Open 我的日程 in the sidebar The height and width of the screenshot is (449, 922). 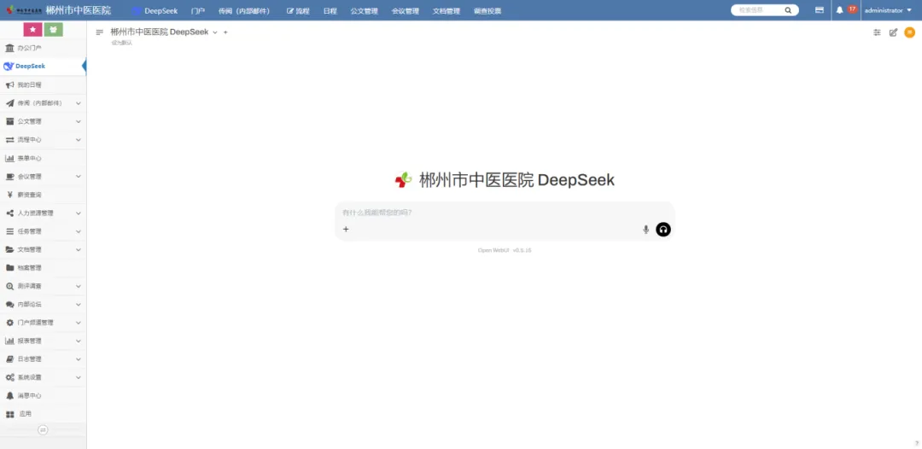point(43,85)
